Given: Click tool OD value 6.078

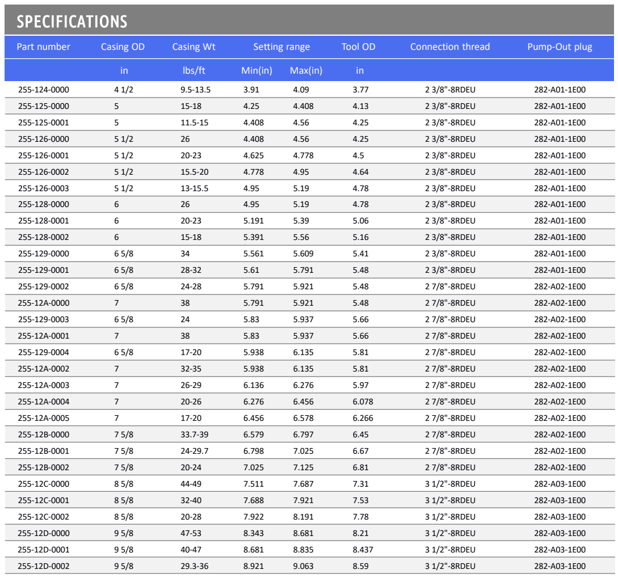Looking at the screenshot, I should pyautogui.click(x=363, y=402).
